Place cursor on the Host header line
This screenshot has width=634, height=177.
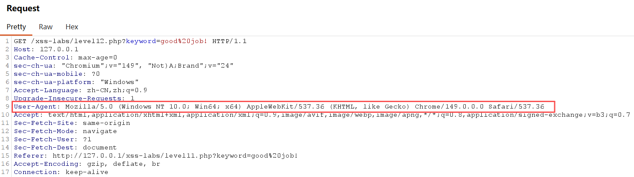(46, 50)
